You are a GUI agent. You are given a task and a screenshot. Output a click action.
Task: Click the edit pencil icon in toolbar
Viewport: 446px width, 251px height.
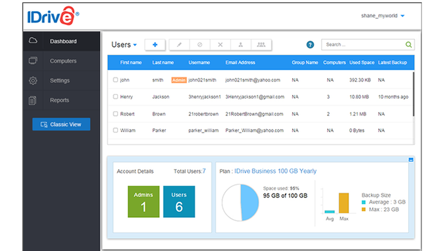coord(179,45)
